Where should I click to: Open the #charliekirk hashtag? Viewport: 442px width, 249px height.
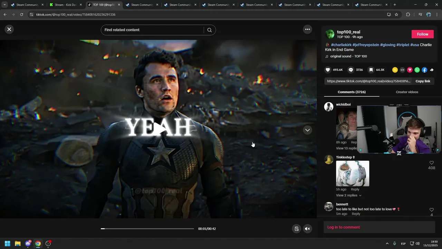coord(341,45)
